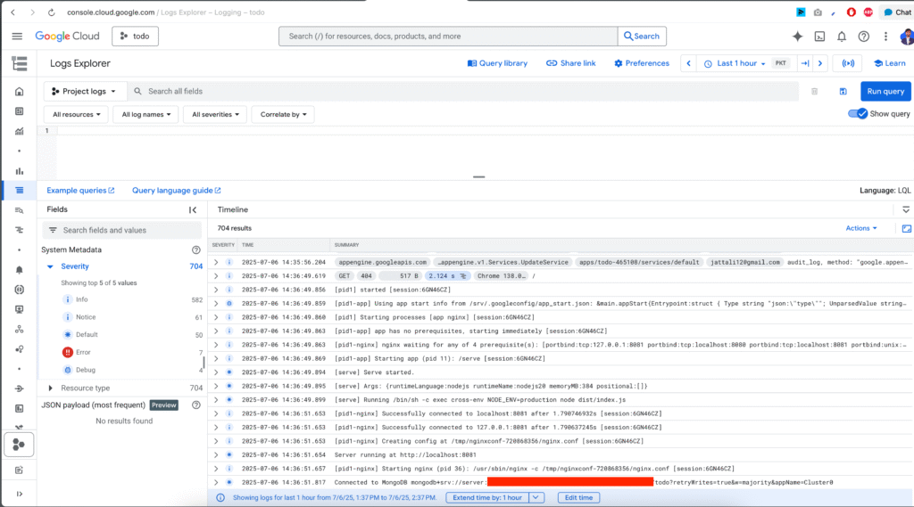Open the Gemini AI assistant sparkle icon
The image size is (914, 507).
click(797, 37)
